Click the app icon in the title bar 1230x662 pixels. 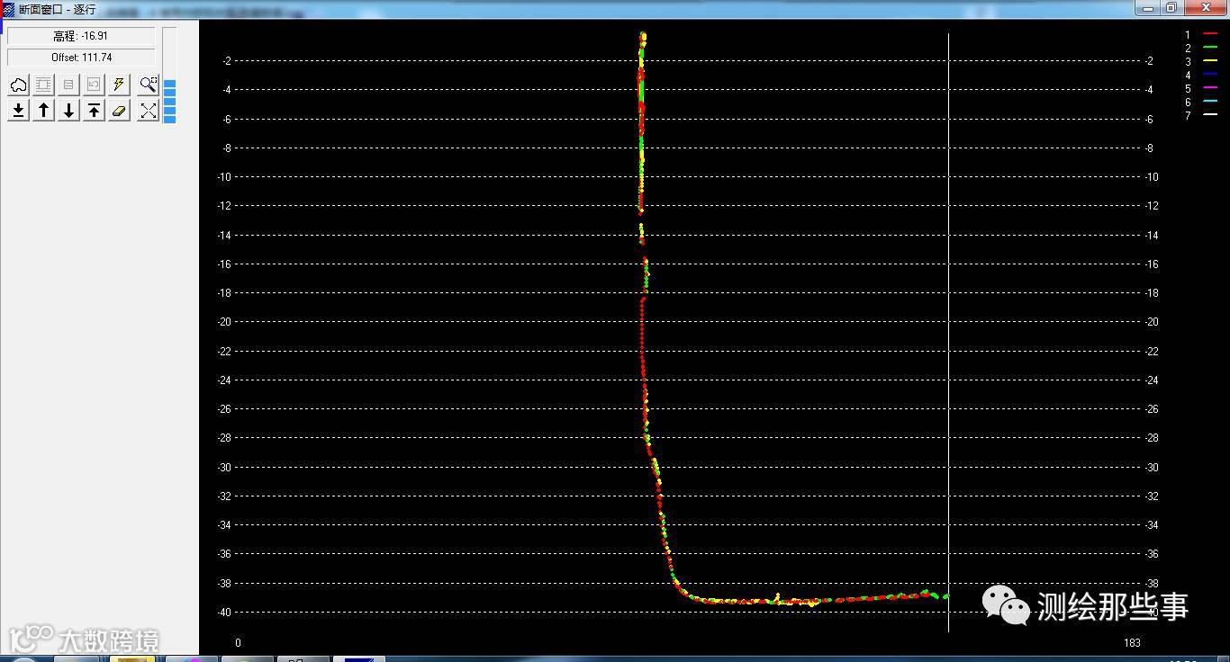[9, 9]
